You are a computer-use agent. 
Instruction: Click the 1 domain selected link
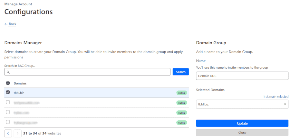(276, 97)
